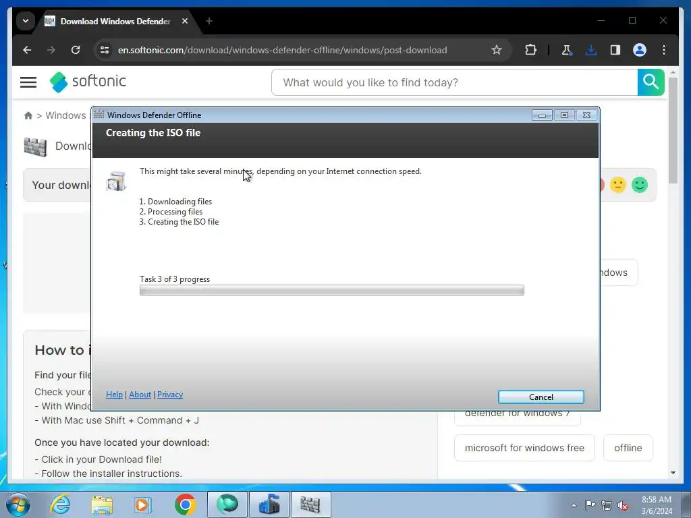This screenshot has height=518, width=691.
Task: Open Windows Media Player taskbar icon
Action: point(142,505)
